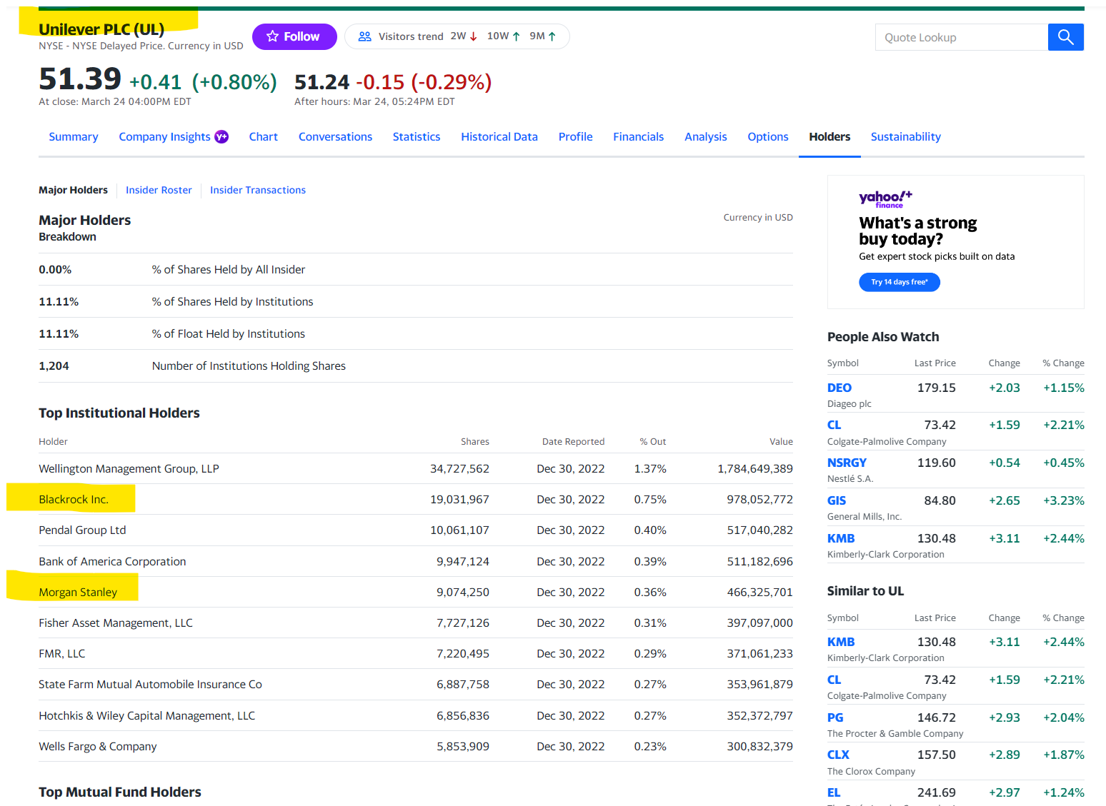The image size is (1106, 806).
Task: Open the EL ticker link
Action: [x=834, y=792]
